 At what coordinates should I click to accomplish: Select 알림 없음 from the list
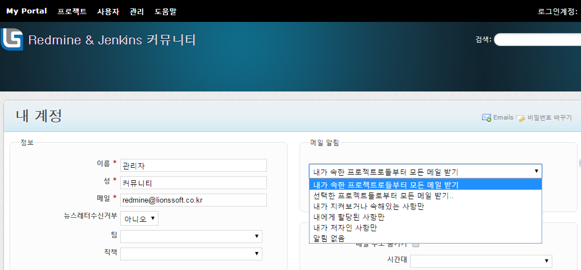click(329, 238)
